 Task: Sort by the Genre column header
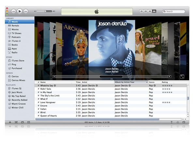155,82
